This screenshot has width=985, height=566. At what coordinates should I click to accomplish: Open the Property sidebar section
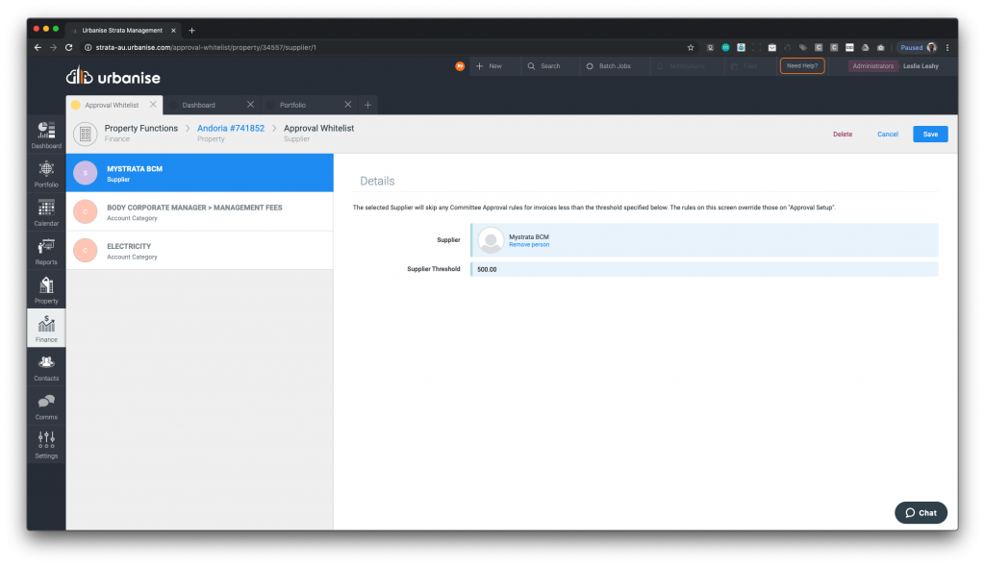pyautogui.click(x=46, y=289)
